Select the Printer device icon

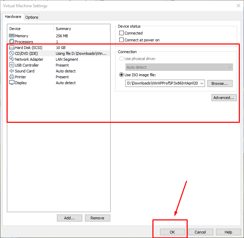pos(12,77)
